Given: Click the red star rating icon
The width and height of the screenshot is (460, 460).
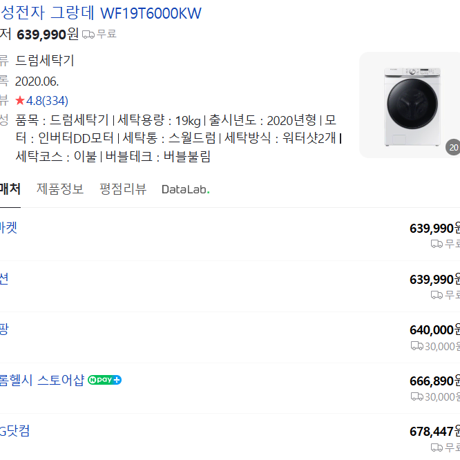Looking at the screenshot, I should point(20,101).
